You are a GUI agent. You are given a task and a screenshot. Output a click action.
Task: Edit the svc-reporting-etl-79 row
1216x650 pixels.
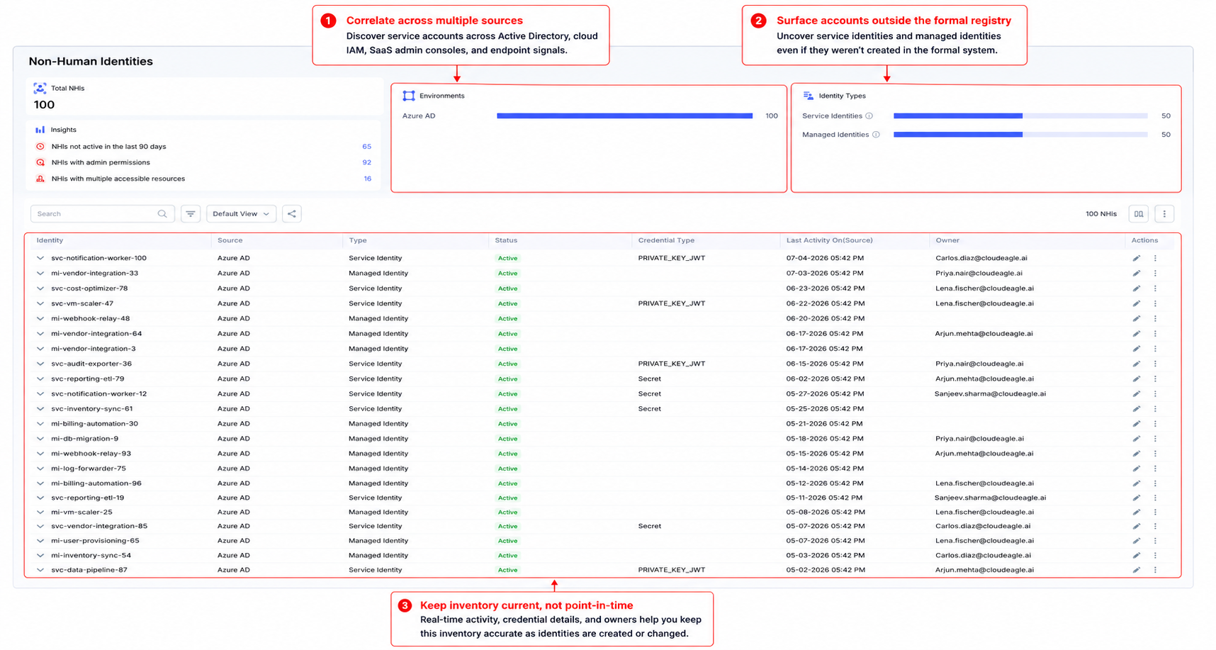pos(1136,379)
